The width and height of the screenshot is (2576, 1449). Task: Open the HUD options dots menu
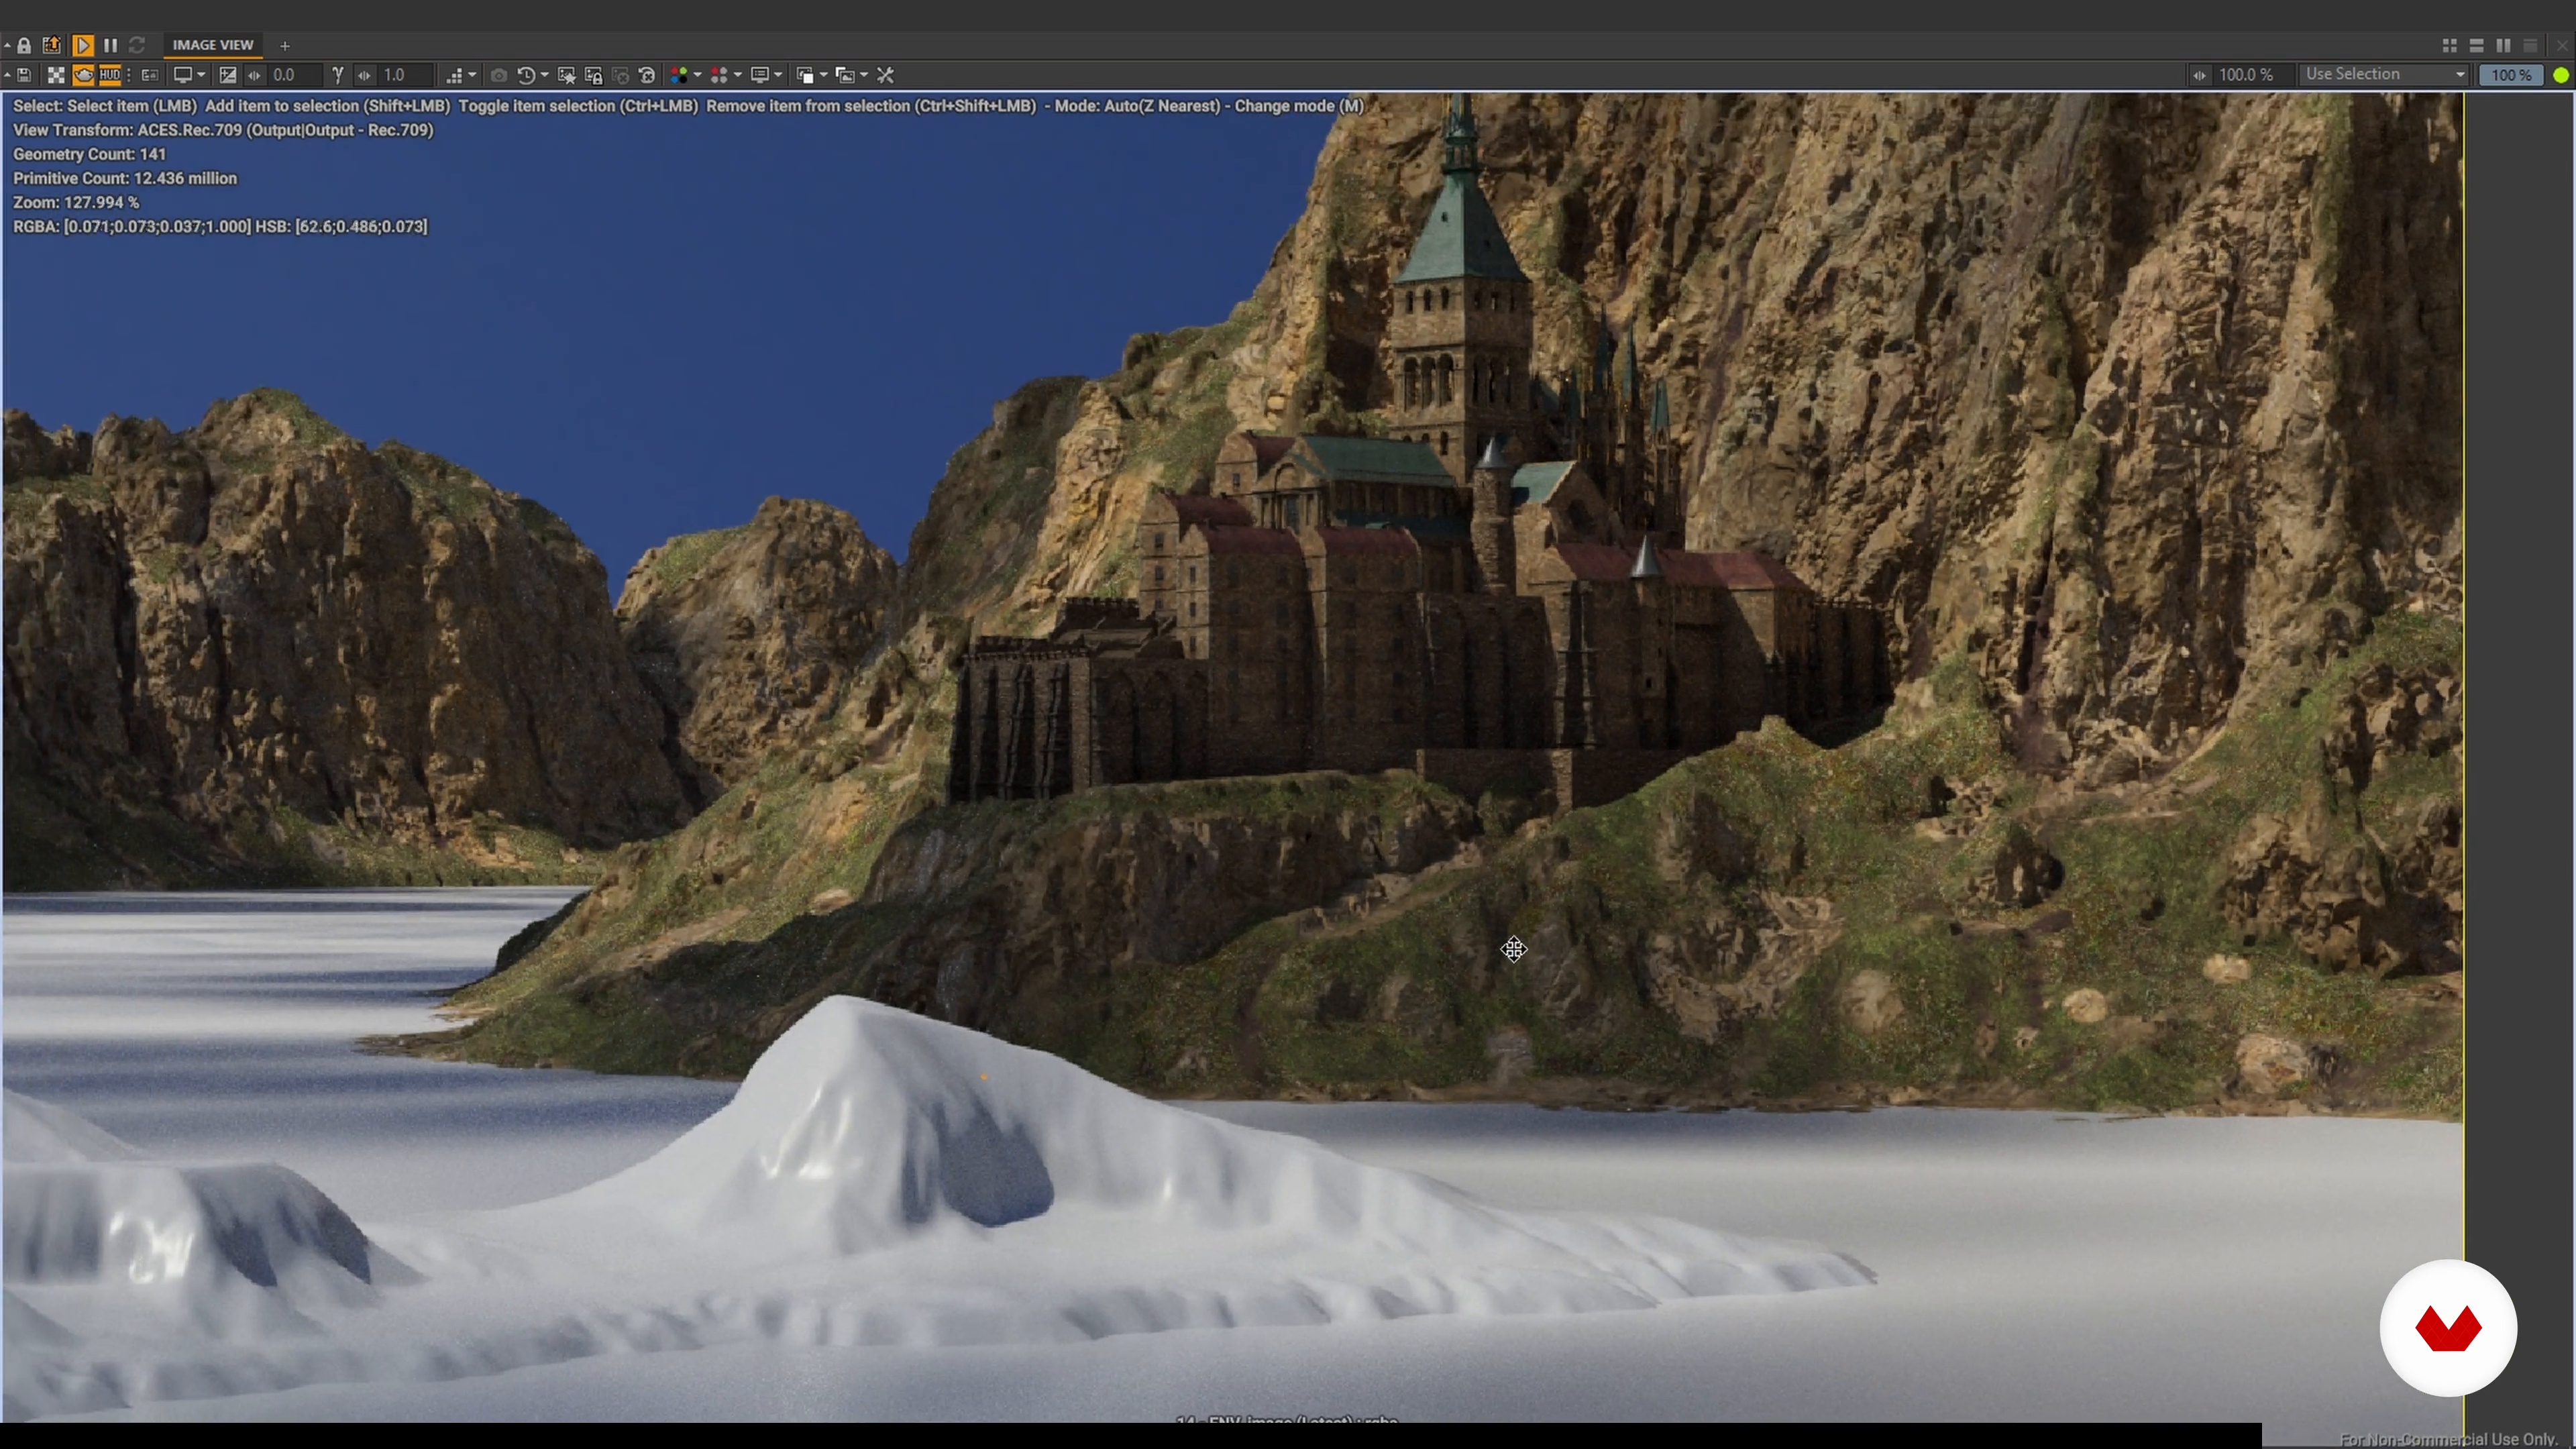click(129, 75)
